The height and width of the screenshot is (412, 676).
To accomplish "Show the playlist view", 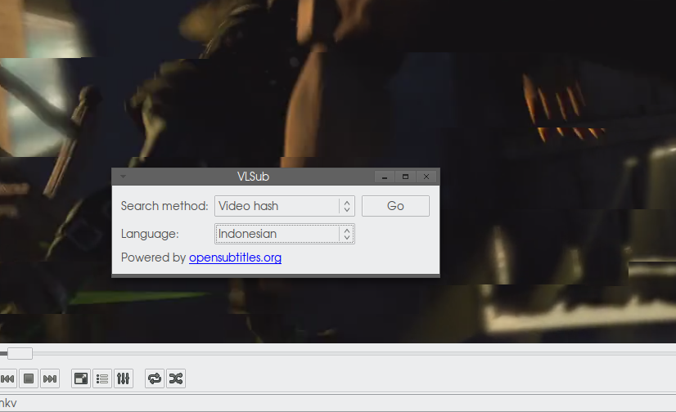I will coord(102,378).
